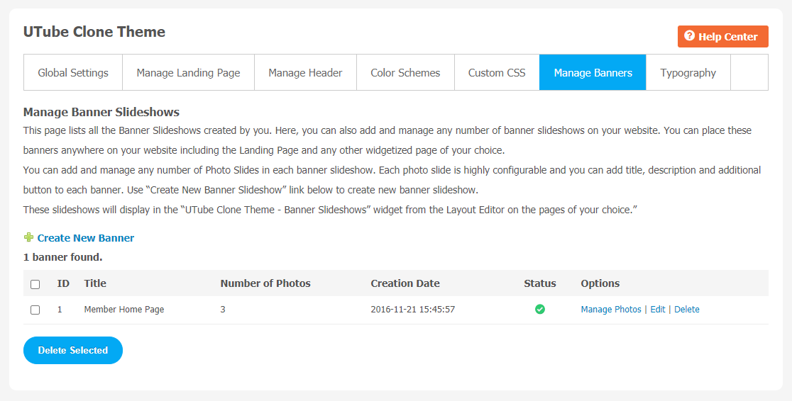The width and height of the screenshot is (792, 401).
Task: Tick the select-all checkbox in the table header
Action: (35, 284)
